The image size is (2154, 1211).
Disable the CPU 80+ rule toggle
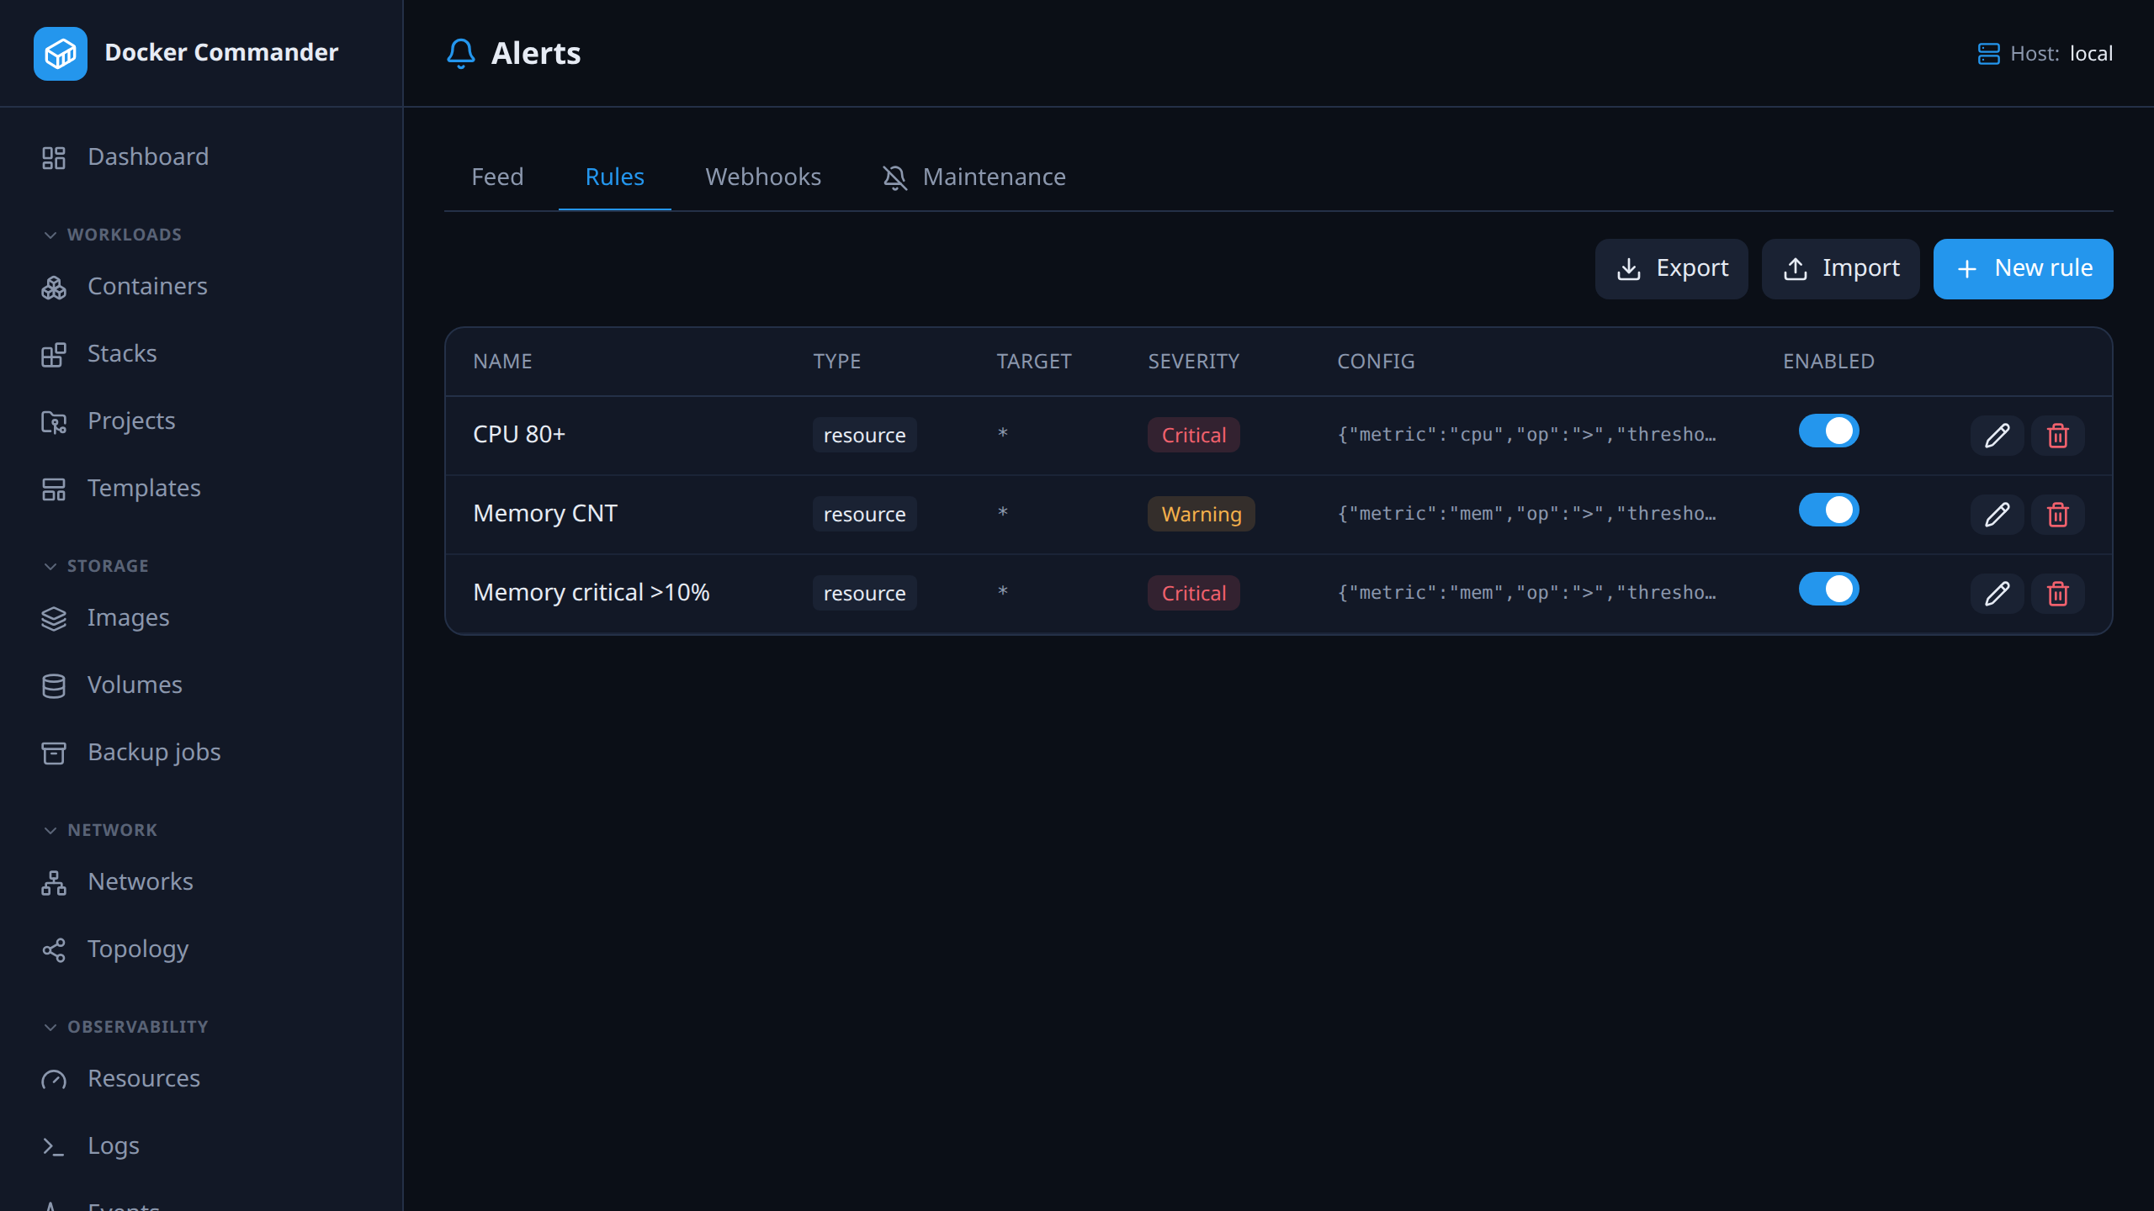[x=1828, y=431]
